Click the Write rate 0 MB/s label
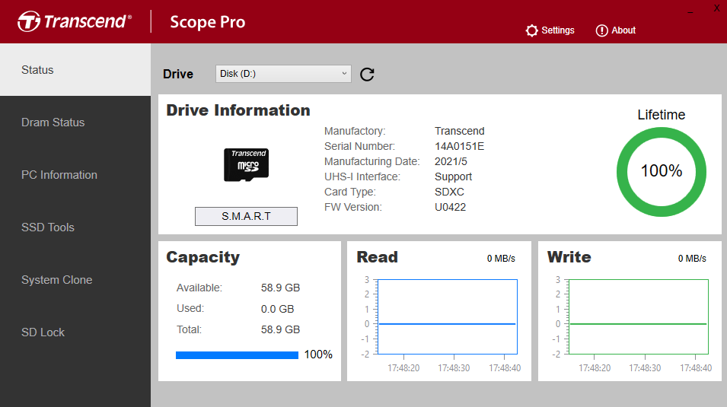Viewport: 727px width, 407px height. click(x=692, y=259)
